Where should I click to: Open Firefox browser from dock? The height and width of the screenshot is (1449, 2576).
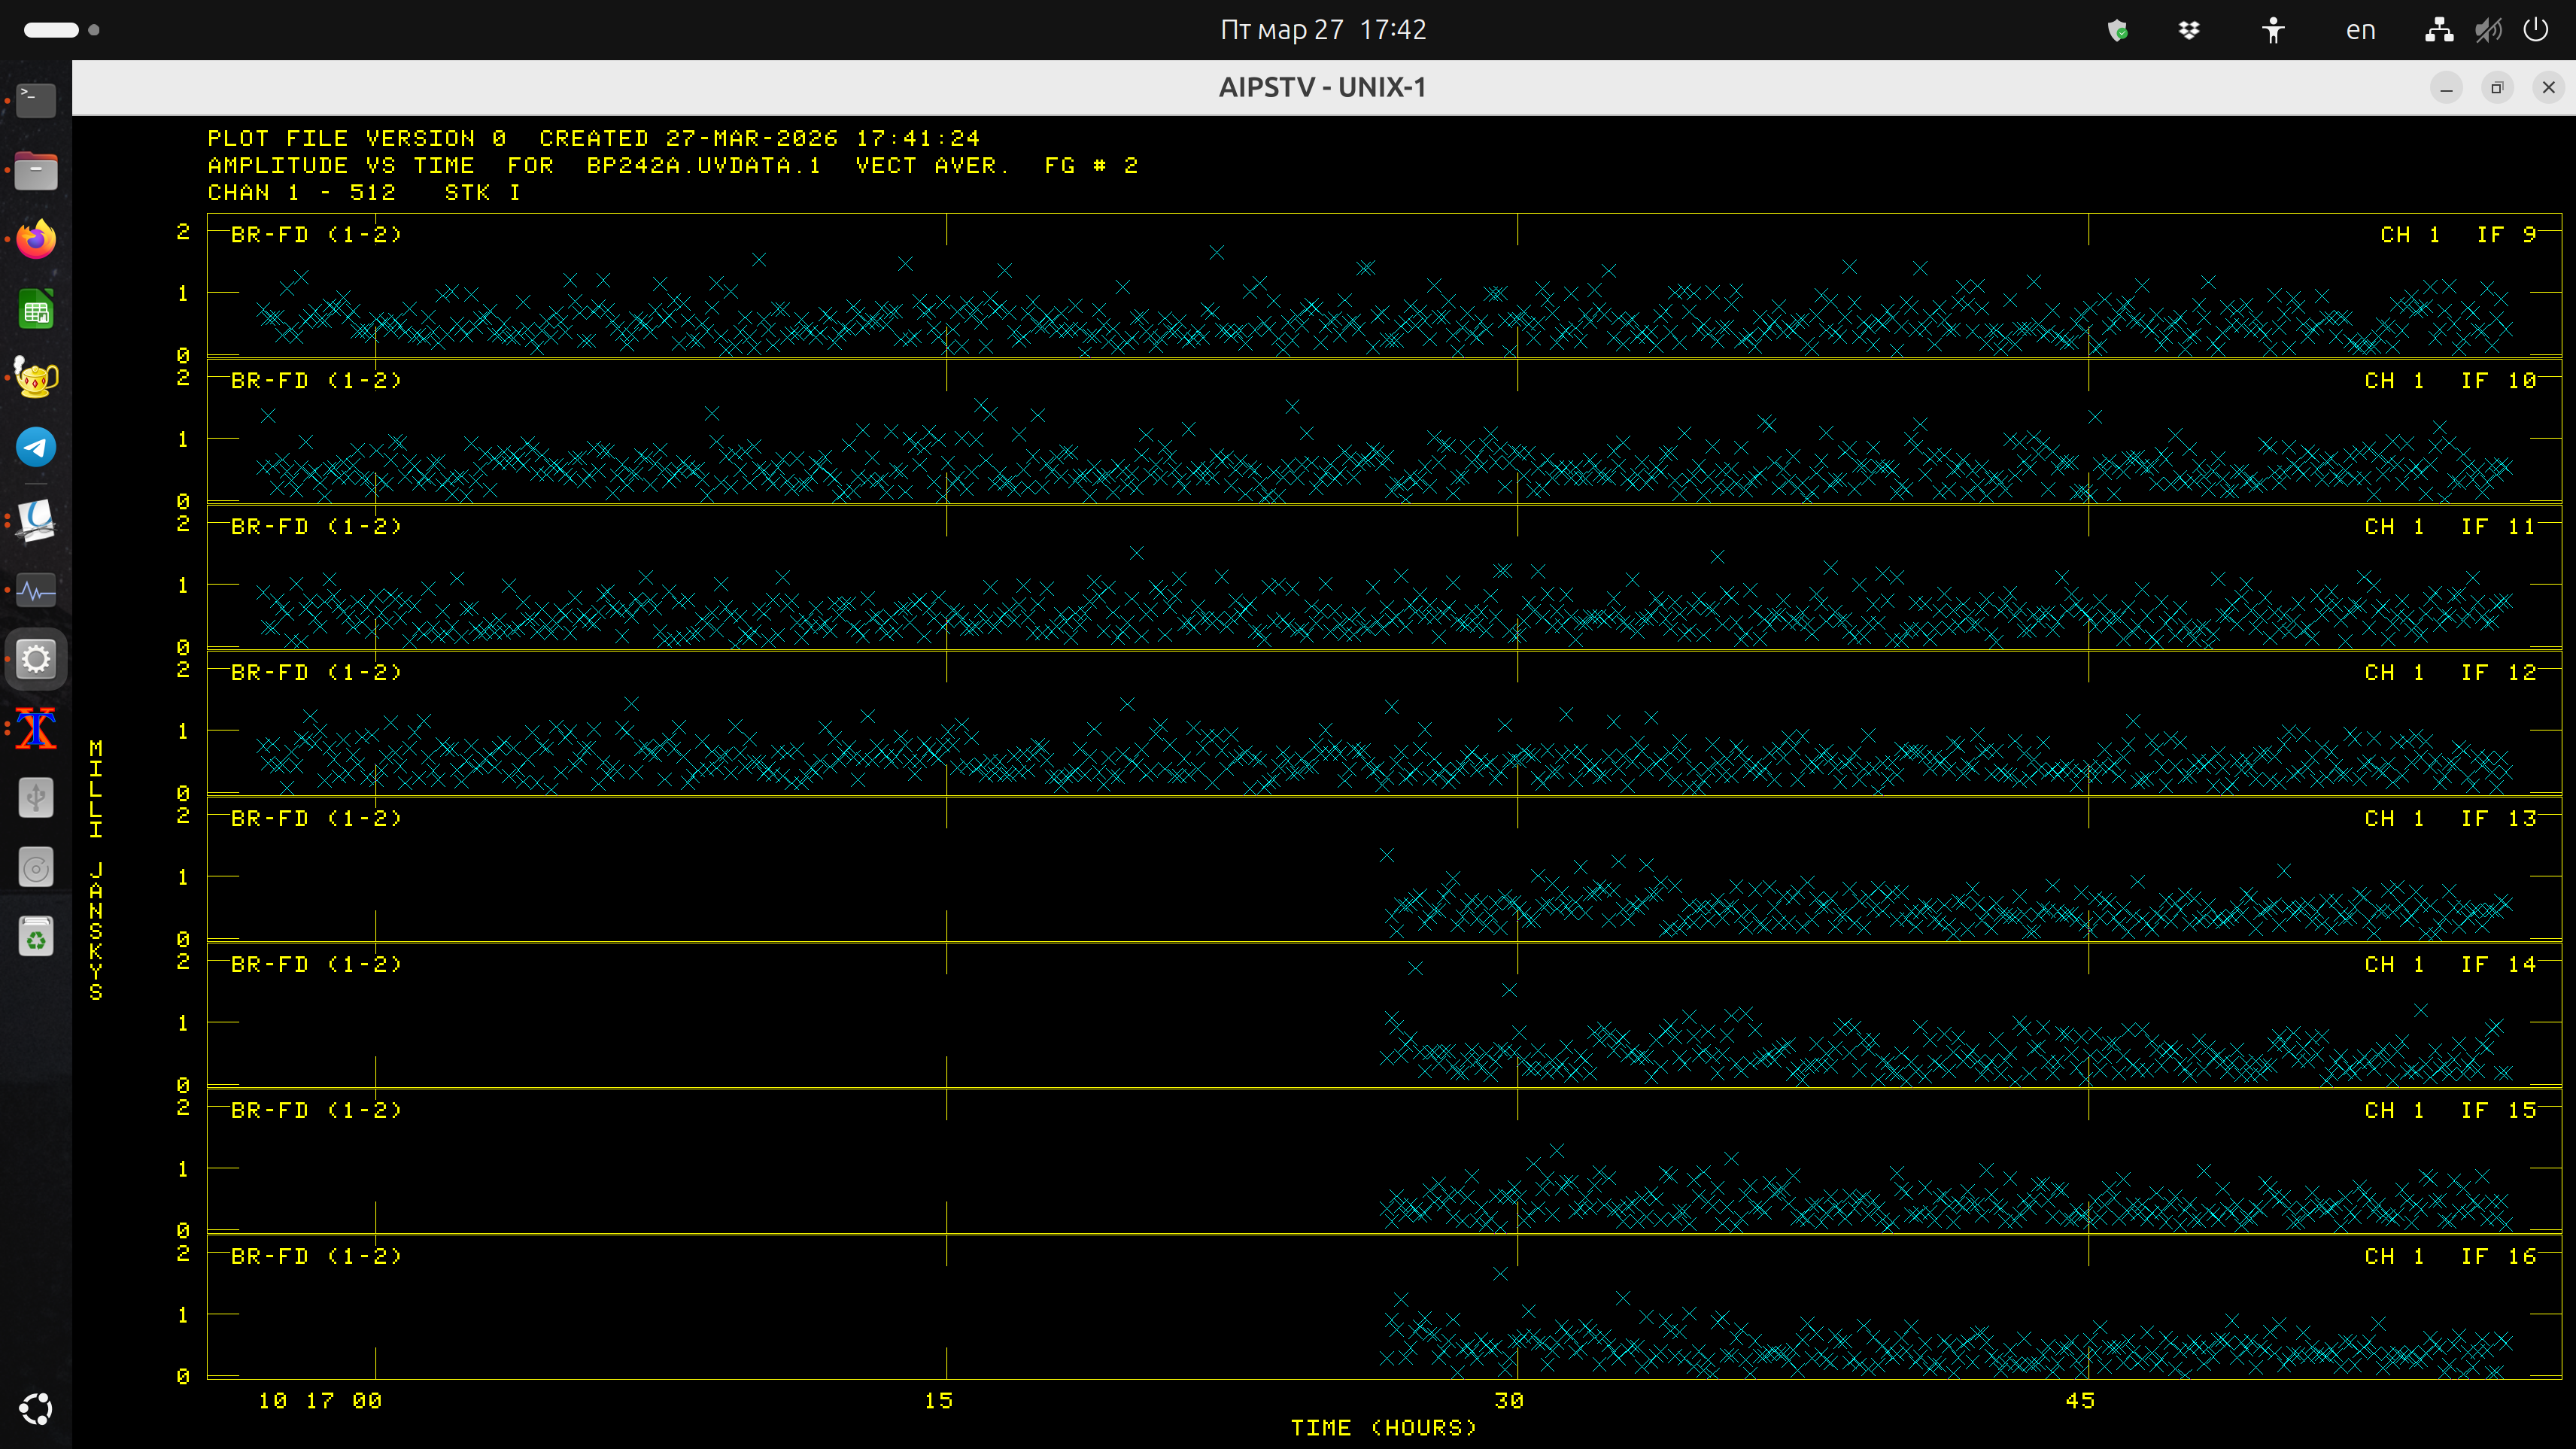36,240
